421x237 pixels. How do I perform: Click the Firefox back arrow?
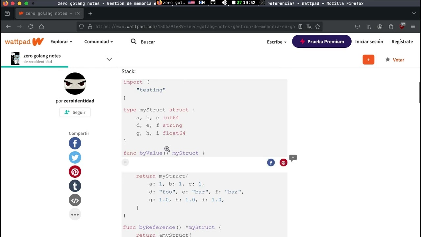pos(9,27)
